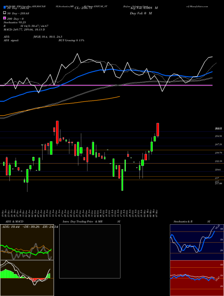This screenshot has width=224, height=296.
Task: Click the '+DY: 30.26' value in ADX panel
Action: [31, 227]
